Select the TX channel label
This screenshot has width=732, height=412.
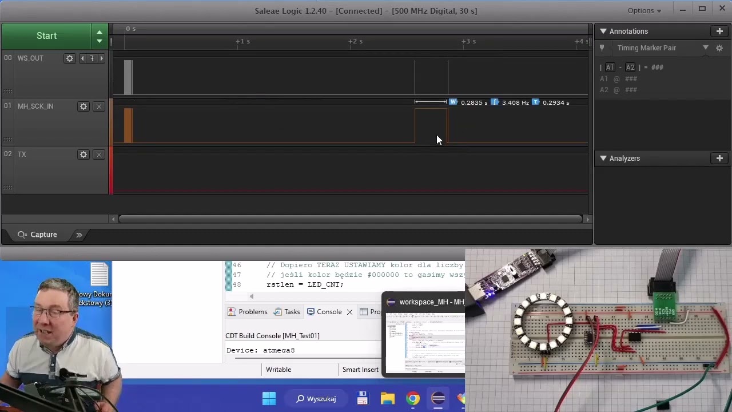(x=22, y=154)
